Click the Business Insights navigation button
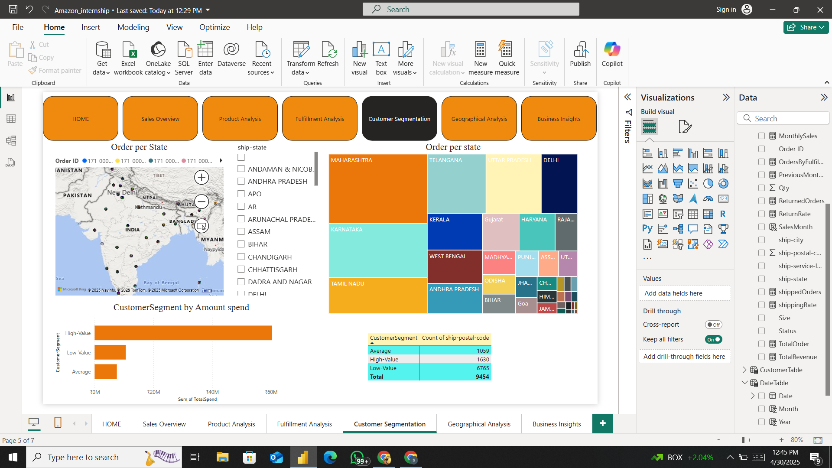Viewport: 832px width, 468px height. click(x=559, y=119)
